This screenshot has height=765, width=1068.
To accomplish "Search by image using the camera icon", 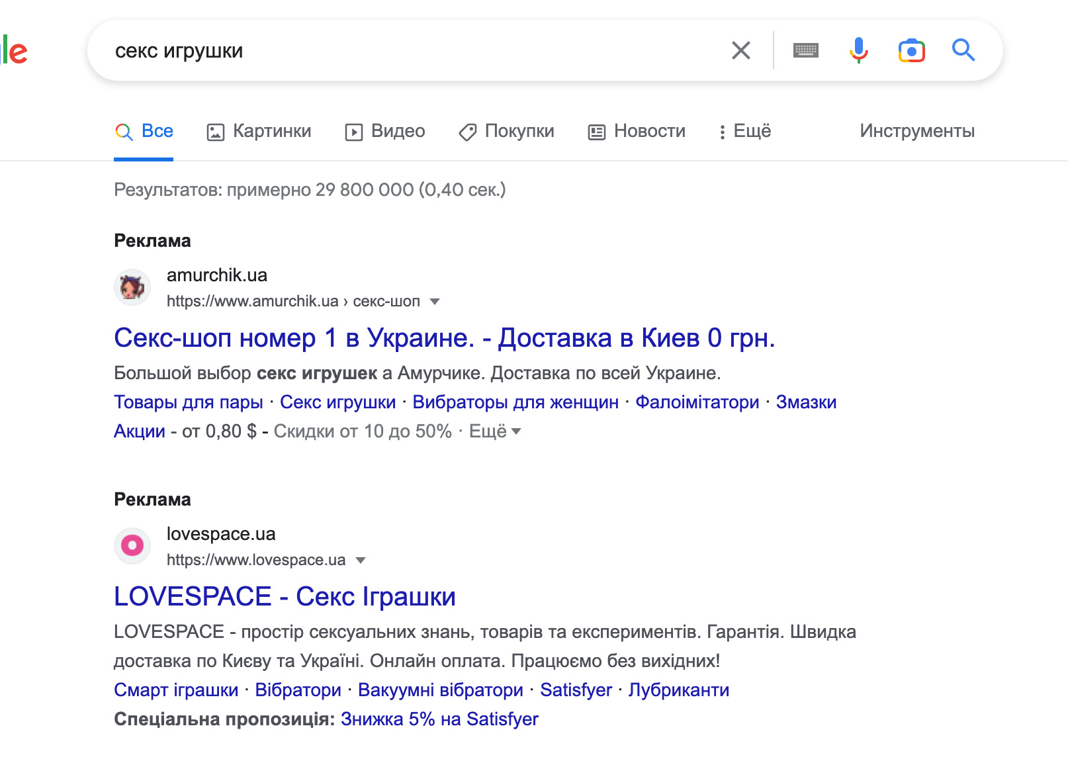I will coord(911,50).
